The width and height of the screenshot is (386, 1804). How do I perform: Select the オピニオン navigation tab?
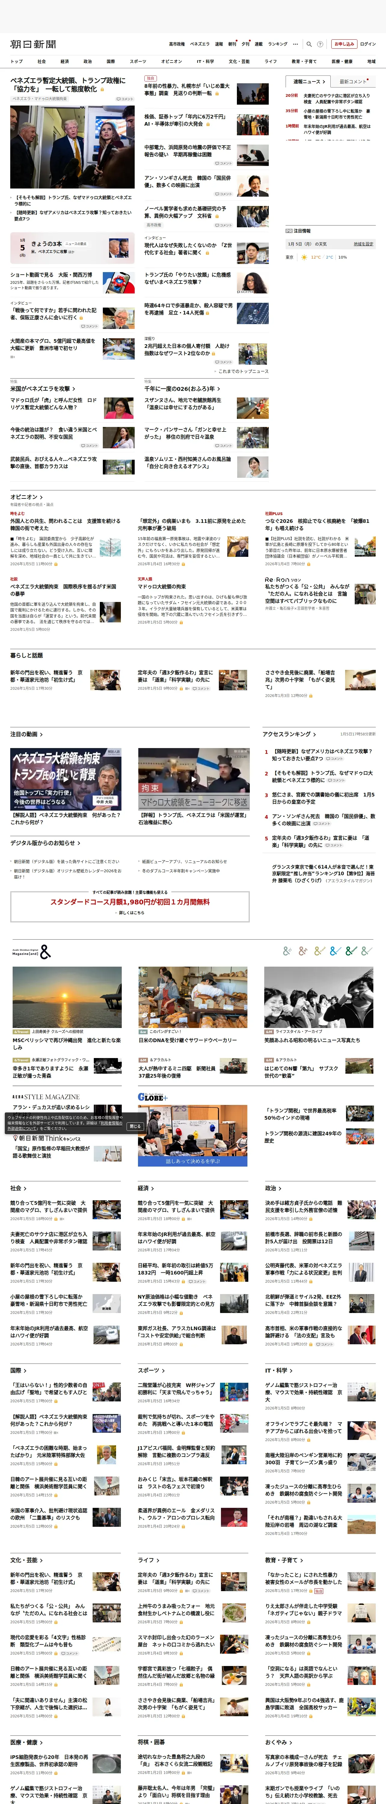click(172, 62)
